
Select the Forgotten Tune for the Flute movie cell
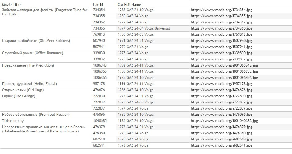(45, 12)
